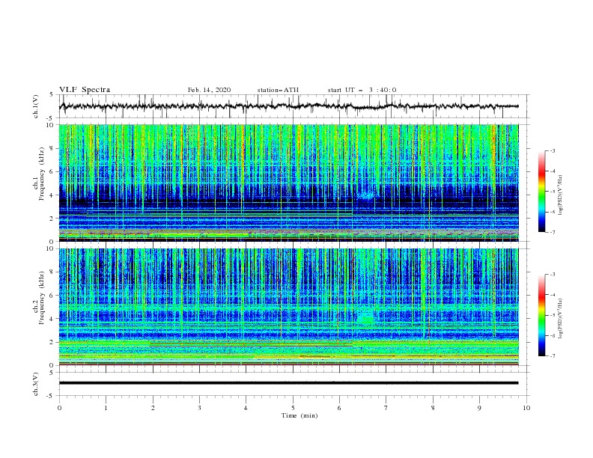Click the ch.2 spectrogram color bar
Image resolution: width=593 pixels, height=458 pixels.
coord(542,315)
